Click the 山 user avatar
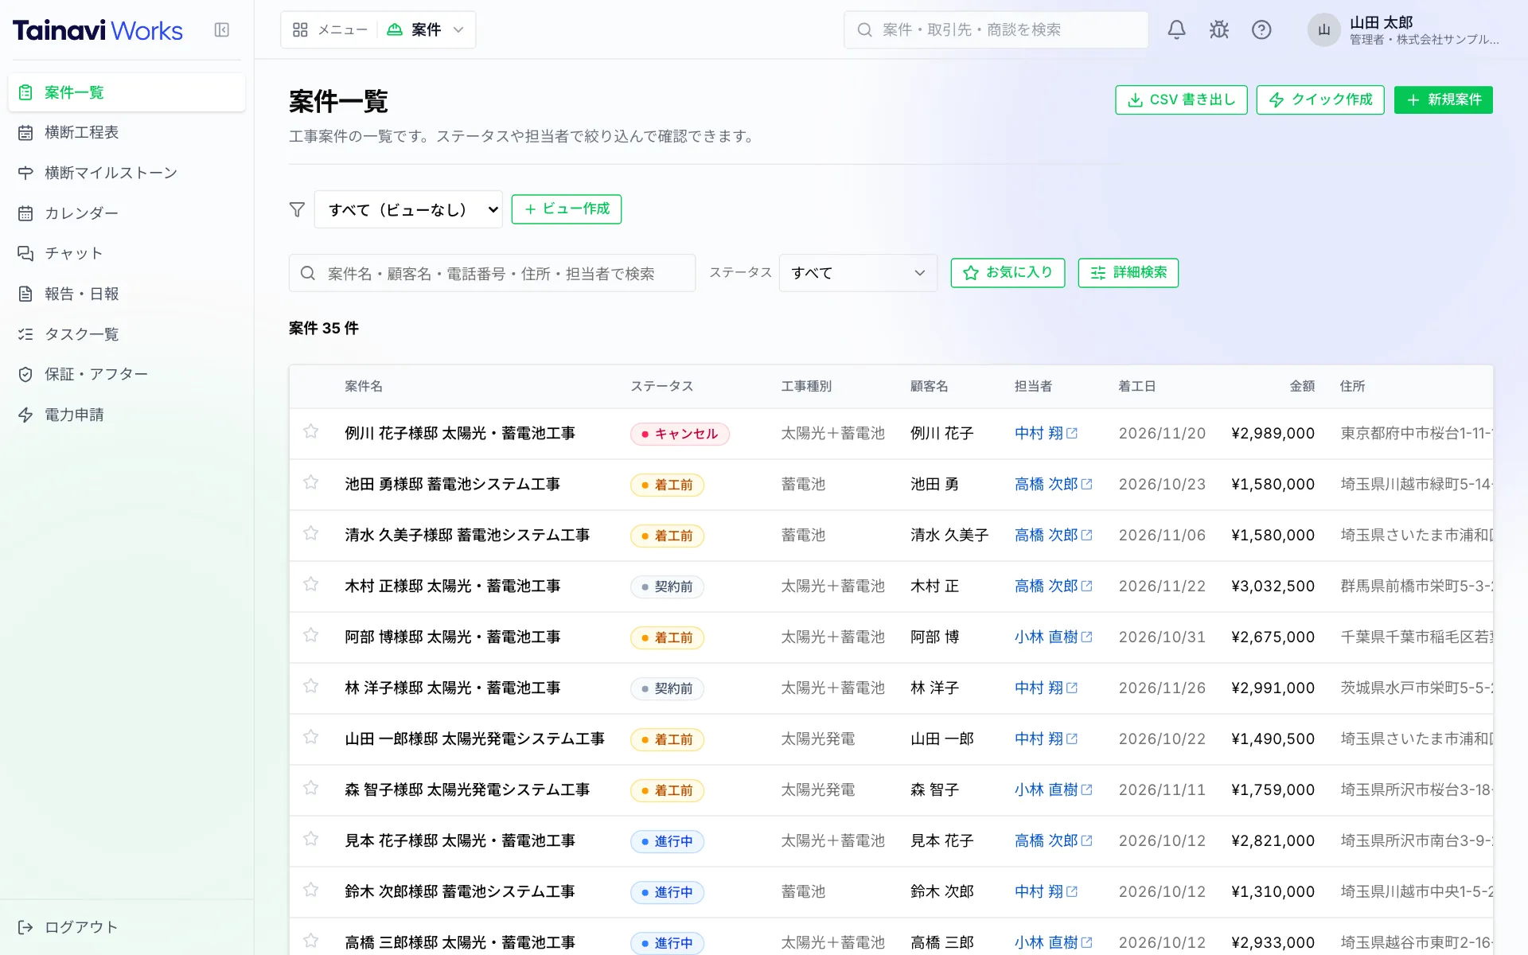The height and width of the screenshot is (955, 1528). (1323, 30)
